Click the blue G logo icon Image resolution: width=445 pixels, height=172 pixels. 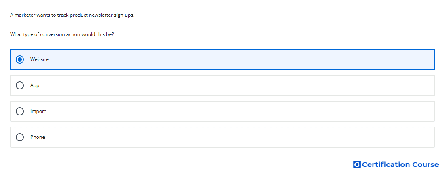pyautogui.click(x=357, y=164)
